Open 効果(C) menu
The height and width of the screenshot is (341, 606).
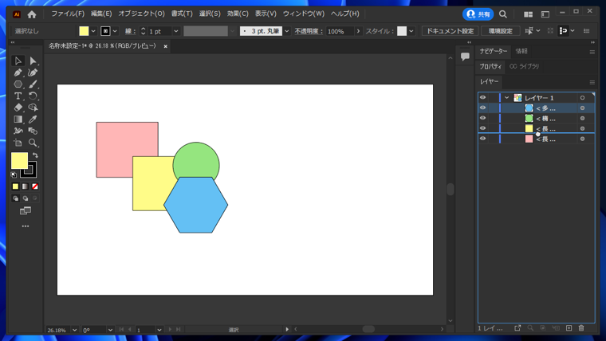(238, 14)
